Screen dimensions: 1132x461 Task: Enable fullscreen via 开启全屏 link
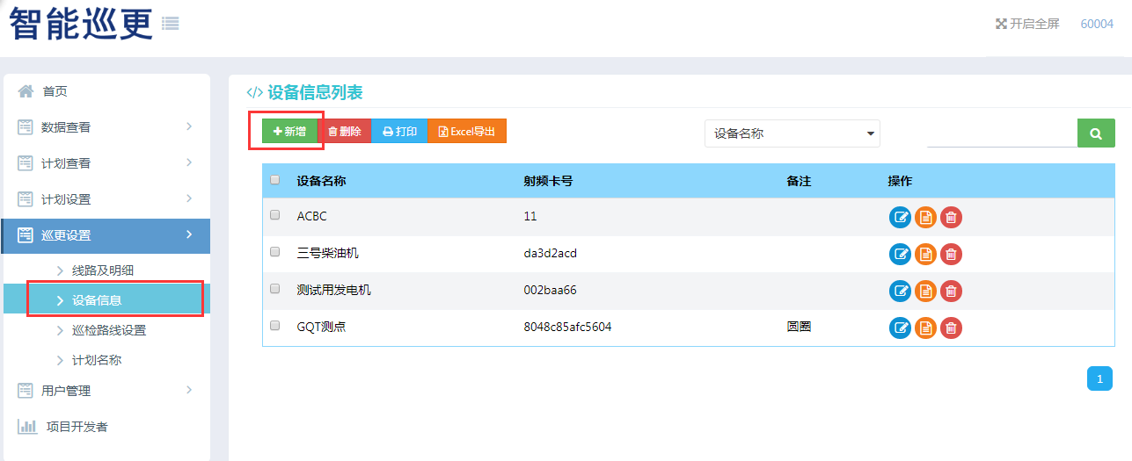[1027, 24]
